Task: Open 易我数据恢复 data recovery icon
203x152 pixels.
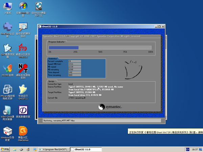Action: (23, 110)
